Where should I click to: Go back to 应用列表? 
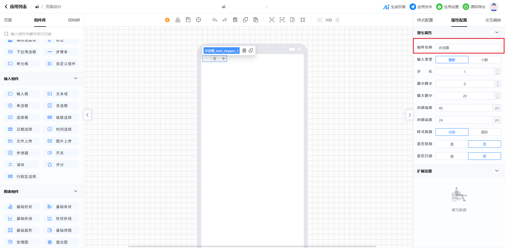[x=16, y=7]
